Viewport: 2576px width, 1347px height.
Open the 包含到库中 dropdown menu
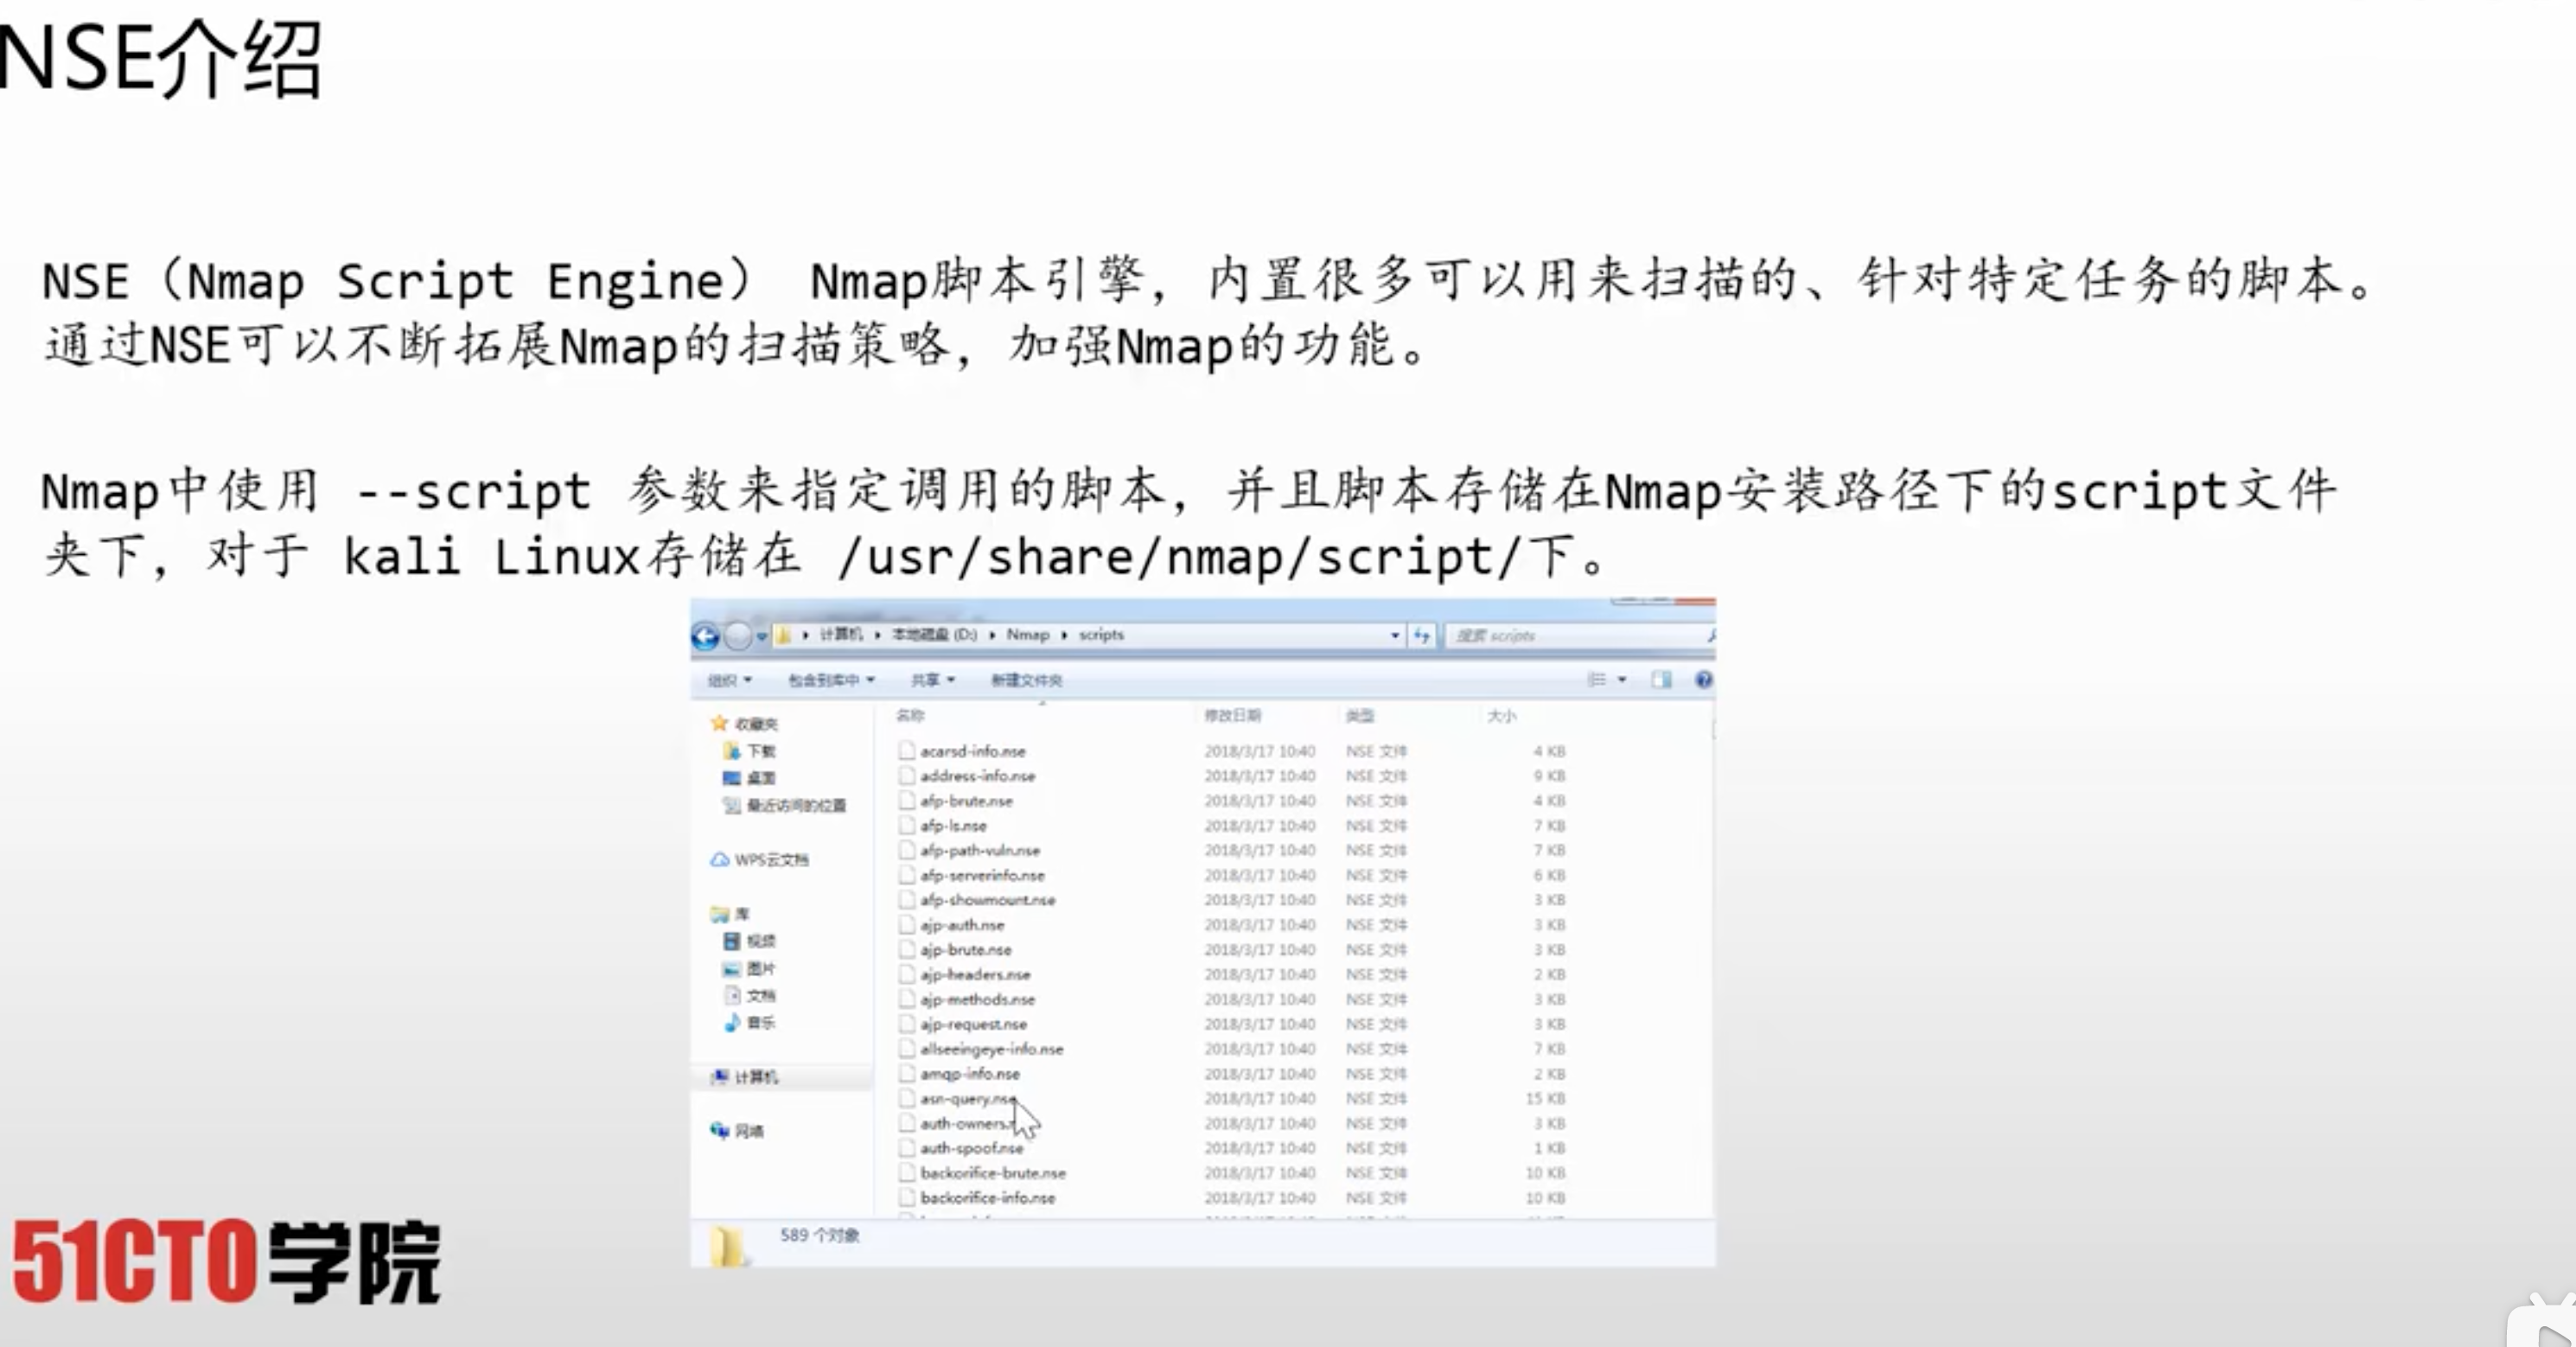[x=831, y=680]
